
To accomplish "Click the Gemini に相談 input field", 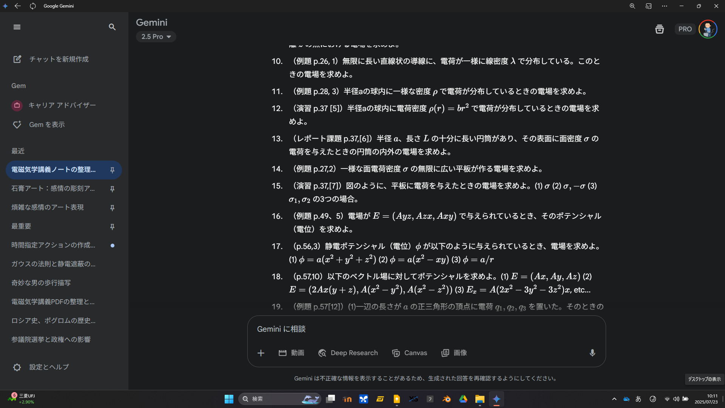I will click(x=415, y=329).
